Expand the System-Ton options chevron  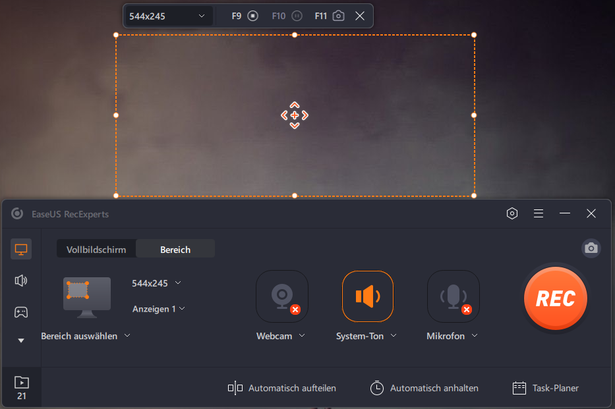(x=394, y=336)
